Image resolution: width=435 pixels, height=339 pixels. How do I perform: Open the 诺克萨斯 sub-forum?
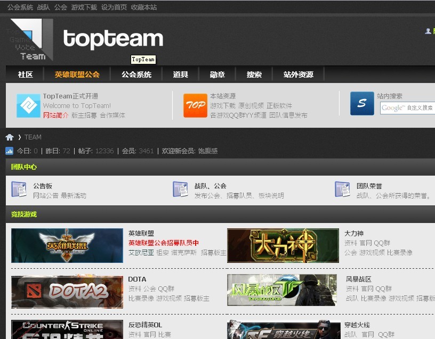click(x=184, y=253)
